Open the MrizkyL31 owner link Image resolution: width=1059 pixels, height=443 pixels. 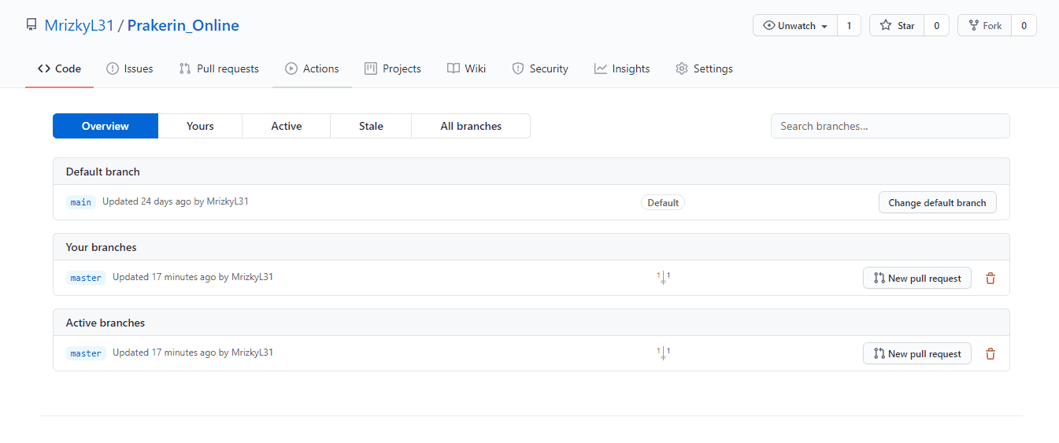pos(79,25)
